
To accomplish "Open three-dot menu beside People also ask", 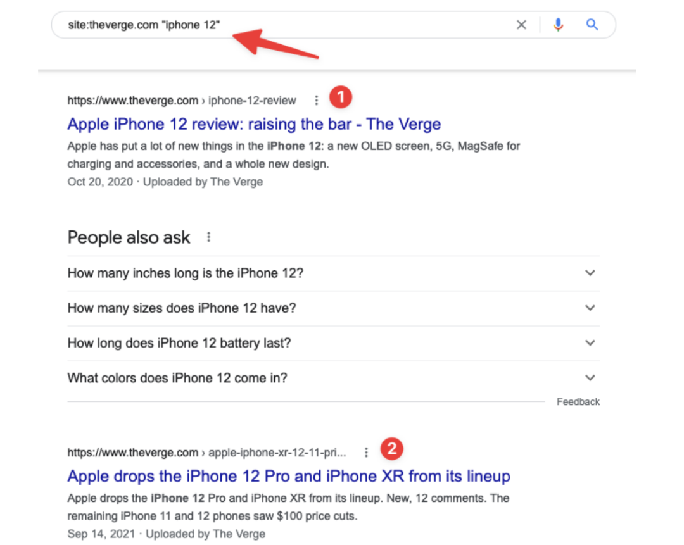I will tap(208, 237).
